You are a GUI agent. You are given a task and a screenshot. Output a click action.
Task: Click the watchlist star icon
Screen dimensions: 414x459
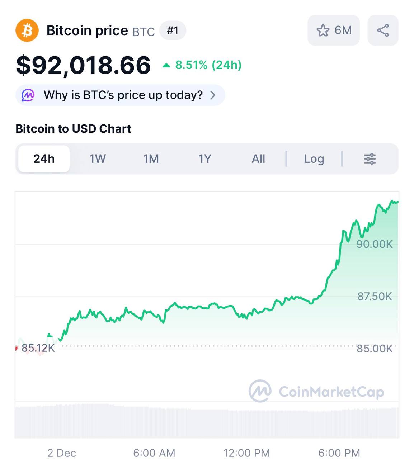(323, 30)
